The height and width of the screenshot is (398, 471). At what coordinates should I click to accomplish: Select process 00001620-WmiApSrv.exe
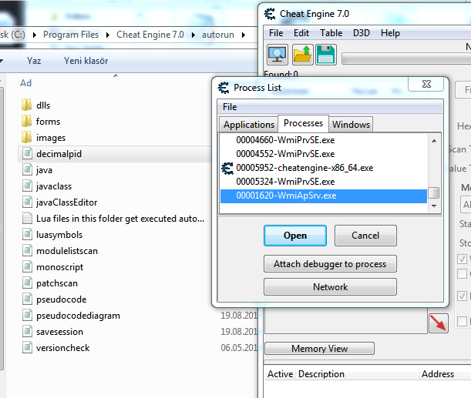tap(324, 196)
